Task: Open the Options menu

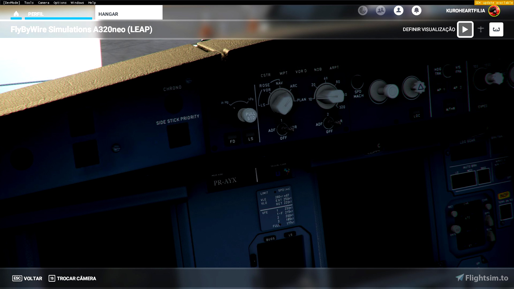Action: pos(60,3)
